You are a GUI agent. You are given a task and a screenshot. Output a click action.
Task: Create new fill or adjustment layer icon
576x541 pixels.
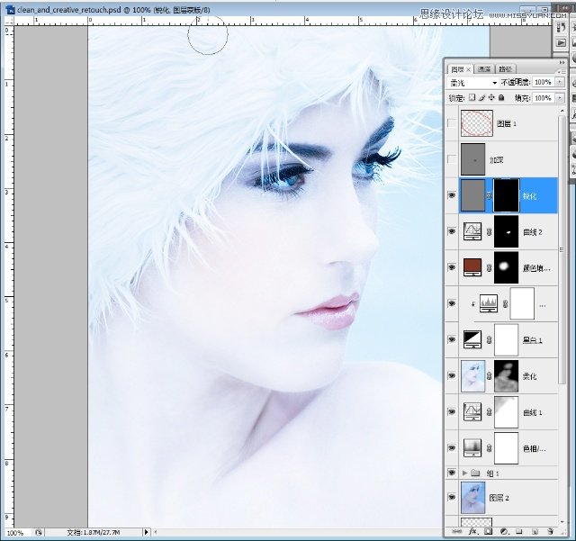(x=504, y=531)
